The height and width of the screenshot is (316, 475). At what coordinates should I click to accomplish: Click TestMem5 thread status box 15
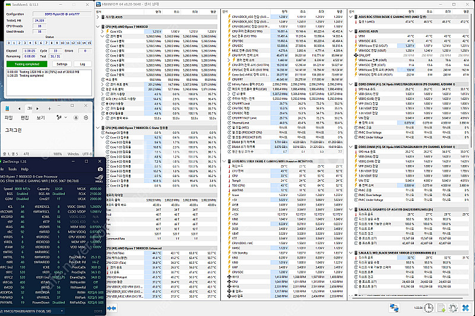click(90, 43)
